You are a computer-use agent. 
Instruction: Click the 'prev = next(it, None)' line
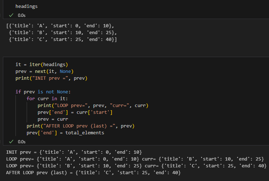(44, 71)
